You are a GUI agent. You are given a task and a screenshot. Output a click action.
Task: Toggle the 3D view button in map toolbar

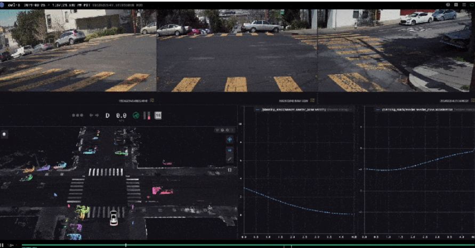tap(230, 150)
